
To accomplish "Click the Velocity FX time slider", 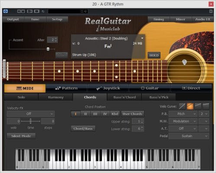I will [30, 121].
